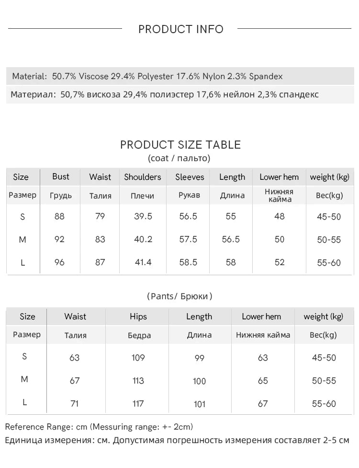Click the Russian Единица измерения note
This screenshot has width=359, height=468.
coord(177,440)
